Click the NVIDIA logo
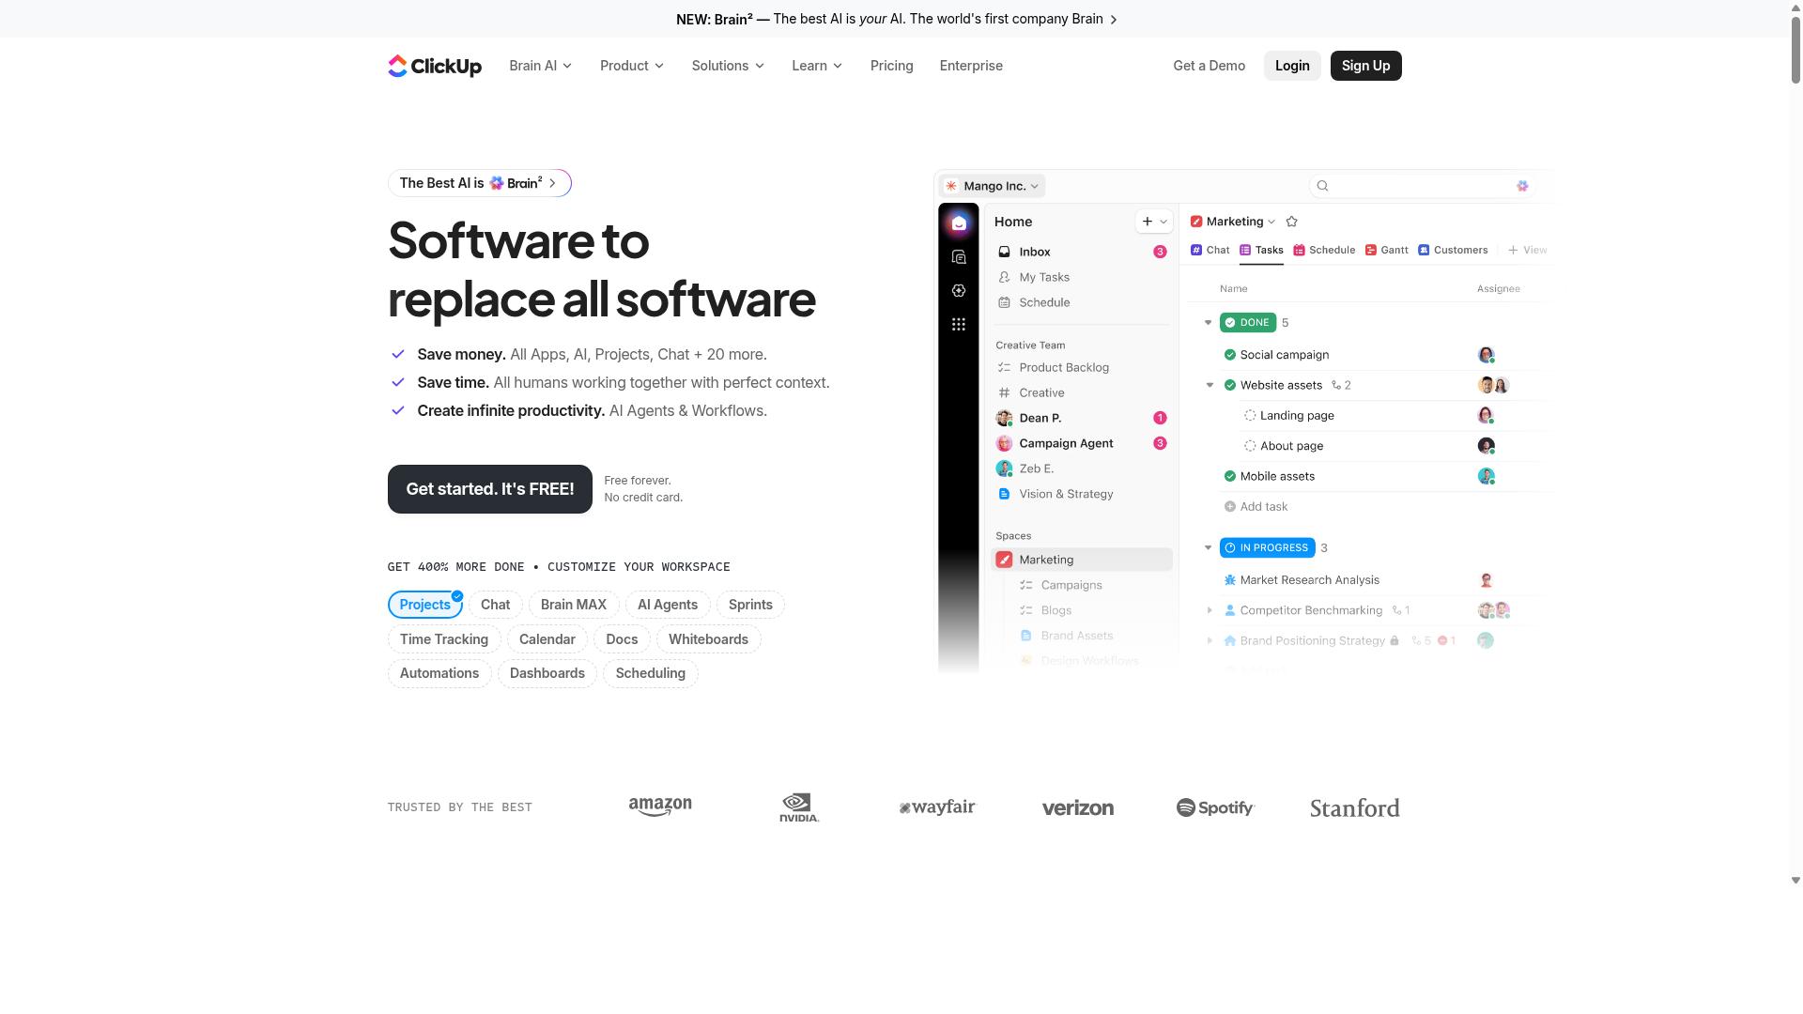 click(799, 807)
